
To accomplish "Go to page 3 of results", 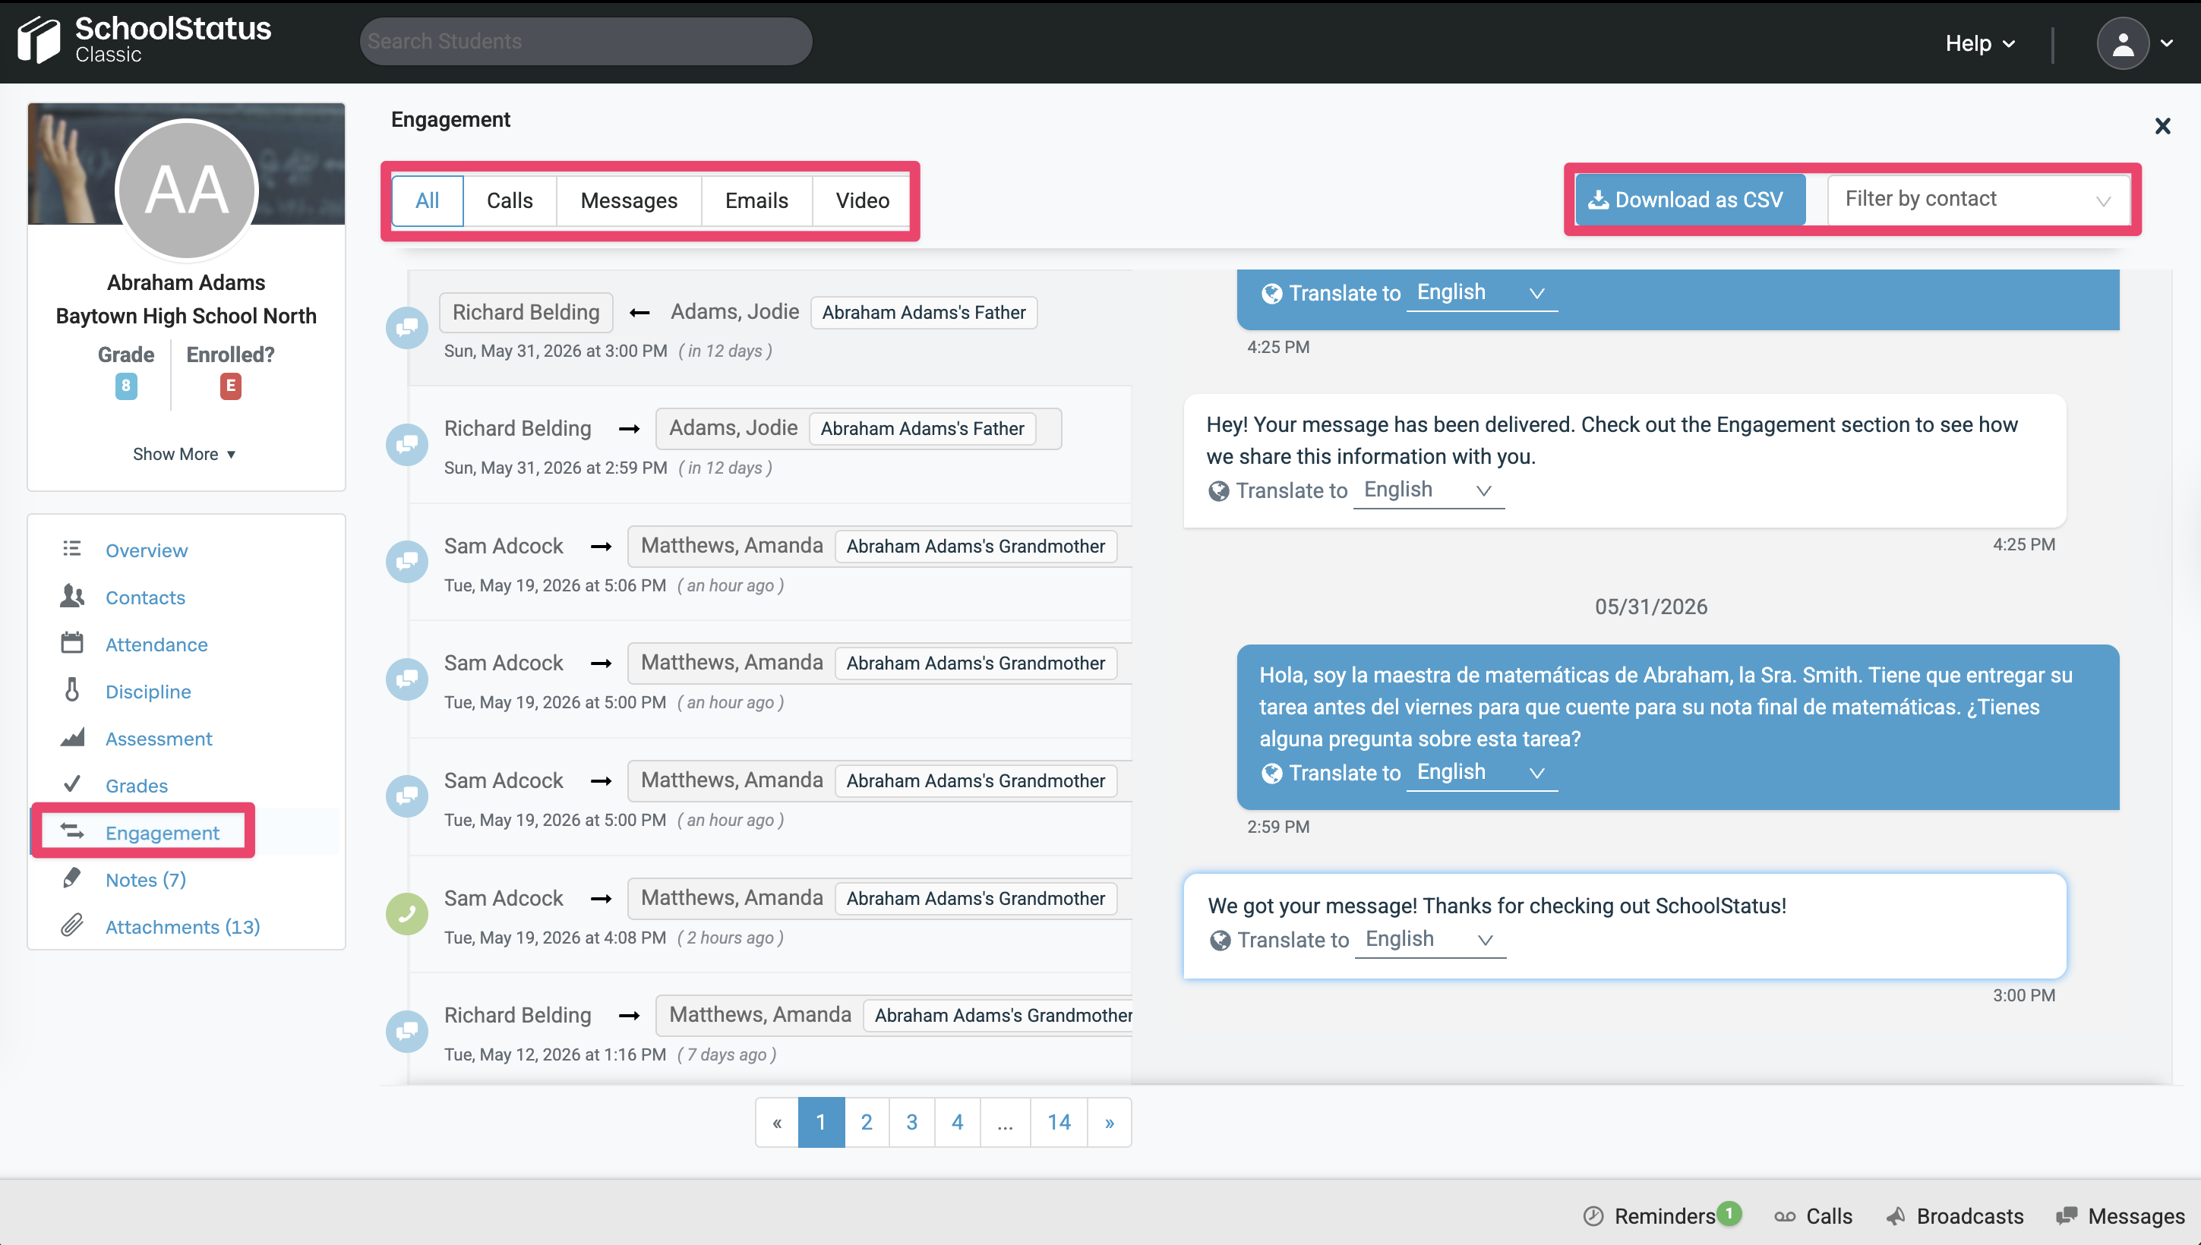I will pyautogui.click(x=912, y=1122).
